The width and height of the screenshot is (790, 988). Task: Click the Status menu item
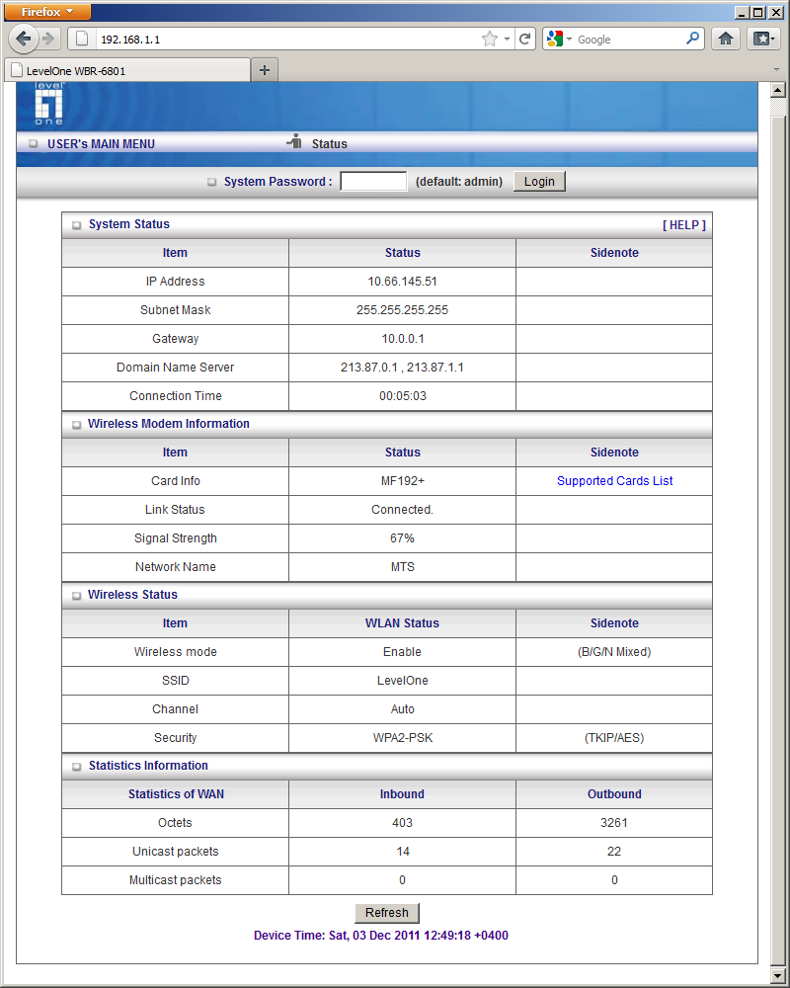tap(330, 143)
